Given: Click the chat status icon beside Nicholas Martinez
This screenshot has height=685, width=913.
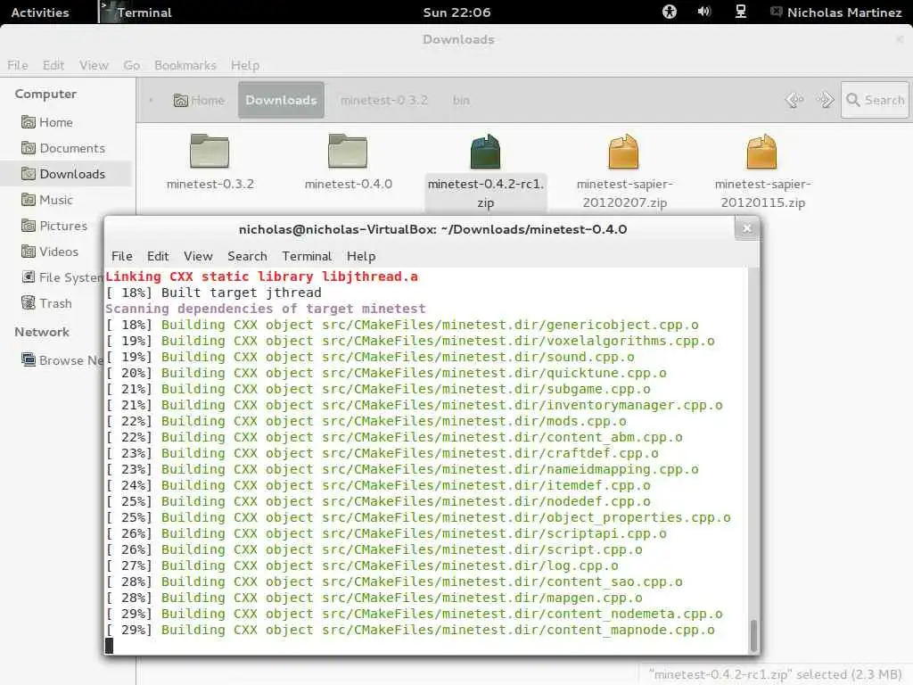Looking at the screenshot, I should click(x=777, y=12).
